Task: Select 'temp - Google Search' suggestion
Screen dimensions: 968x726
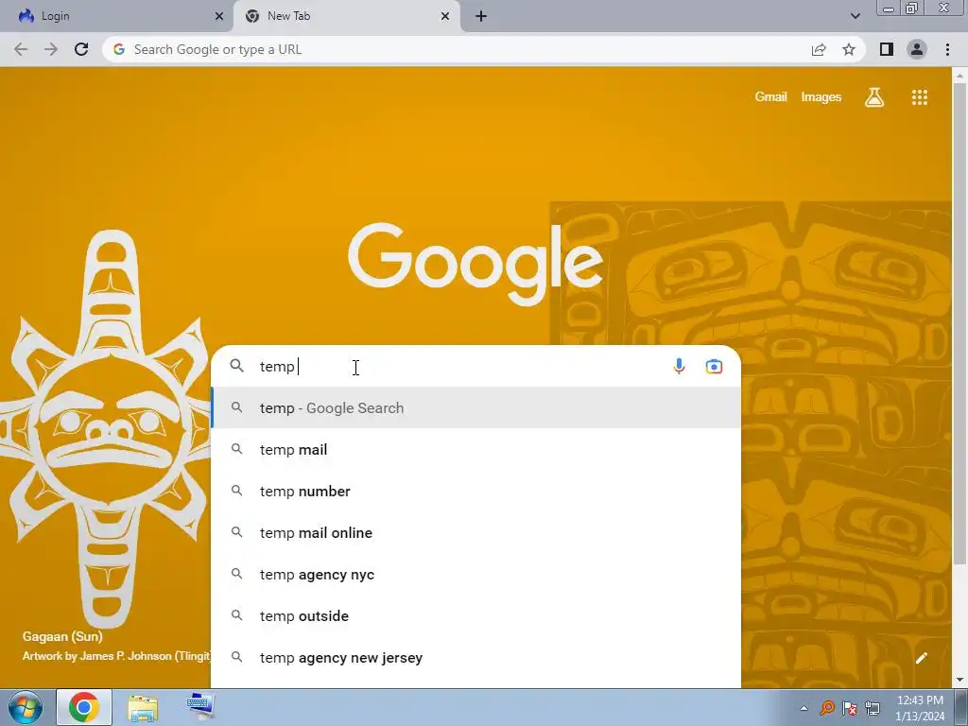Action: [476, 408]
